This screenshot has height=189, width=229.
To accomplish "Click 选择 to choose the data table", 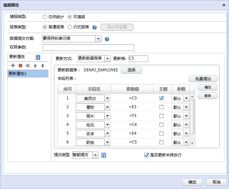I will pos(132,70).
